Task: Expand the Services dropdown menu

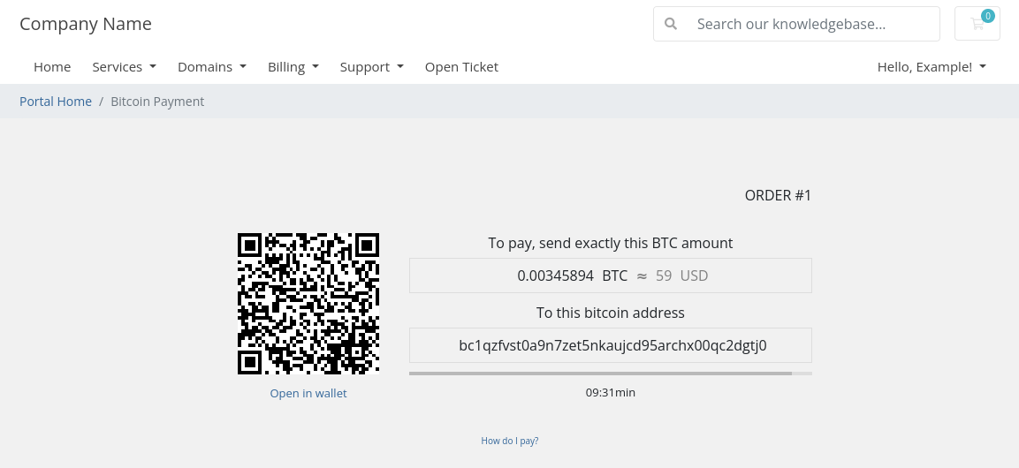Action: [x=124, y=67]
